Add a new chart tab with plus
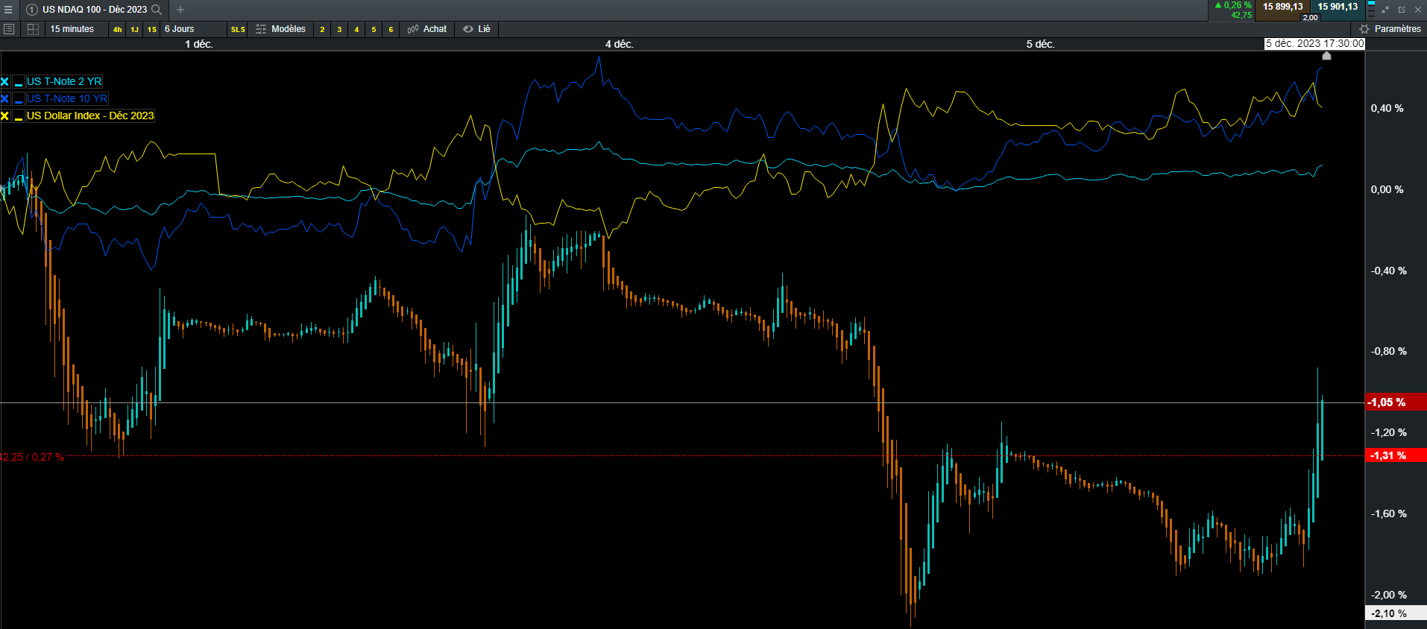 pos(180,10)
